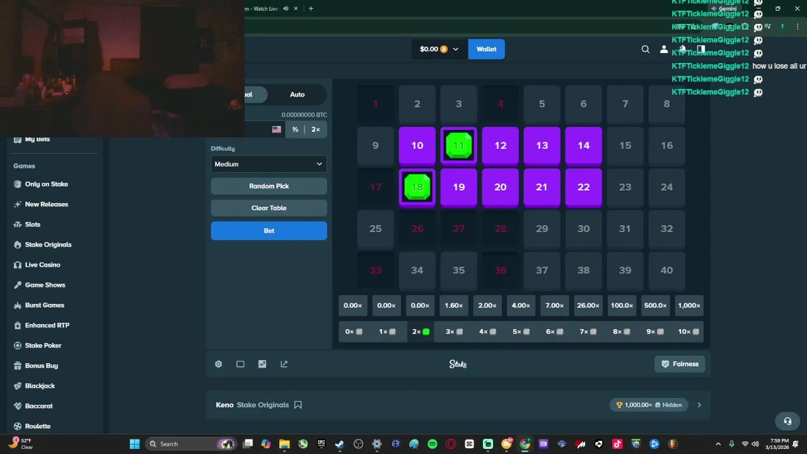Click the Stake logo below the game
807x454 pixels.
[x=458, y=364]
